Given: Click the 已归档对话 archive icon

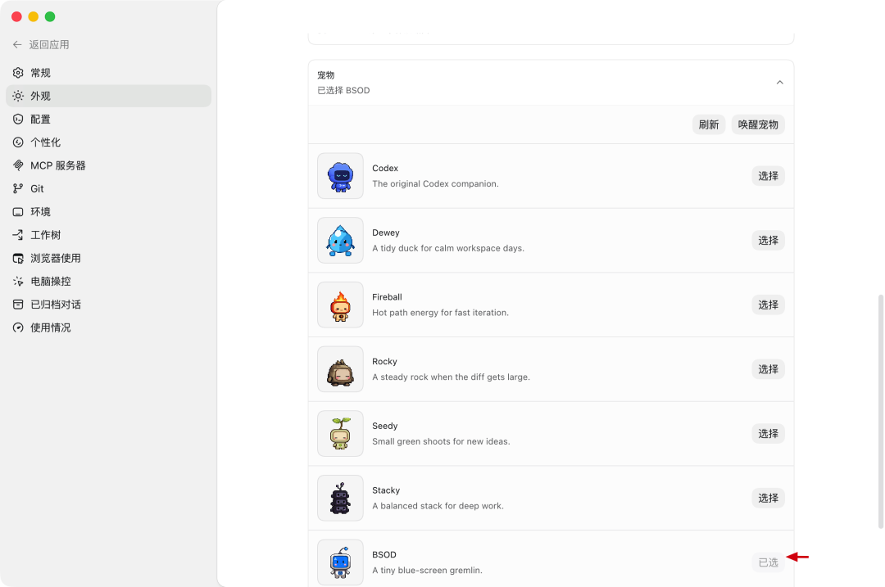Looking at the screenshot, I should (18, 305).
